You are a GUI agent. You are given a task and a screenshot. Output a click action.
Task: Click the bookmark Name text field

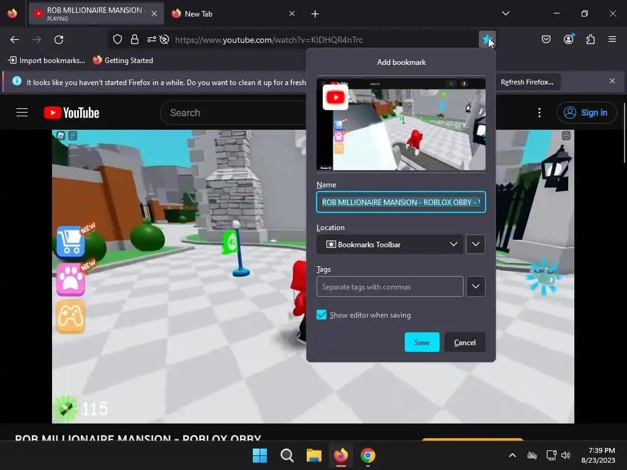pyautogui.click(x=400, y=202)
